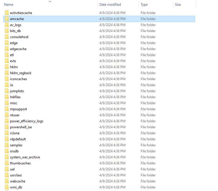Screen dimensions: 218x191
Task: Click the rclone folder icon
Action: click(x=7, y=133)
